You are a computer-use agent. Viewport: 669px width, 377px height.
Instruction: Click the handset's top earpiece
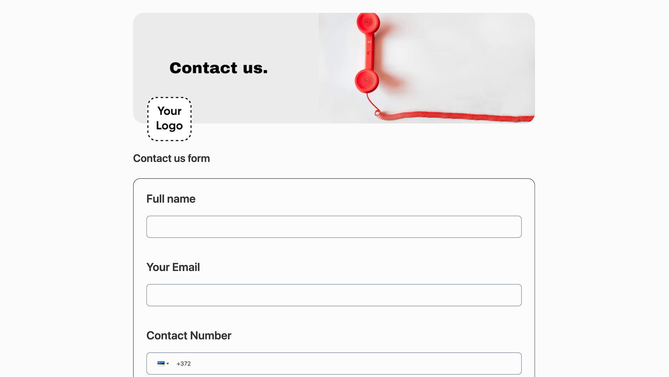[368, 23]
